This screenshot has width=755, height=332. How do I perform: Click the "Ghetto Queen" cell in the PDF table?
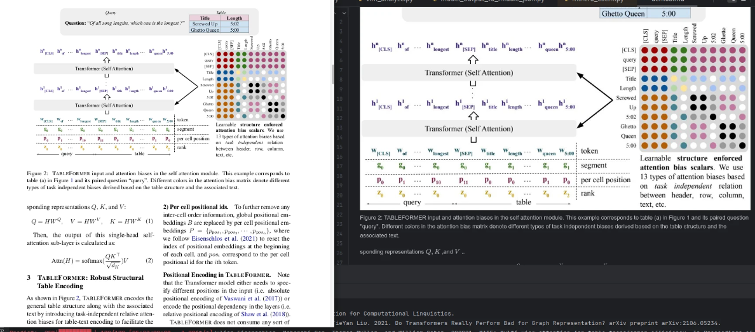(205, 30)
